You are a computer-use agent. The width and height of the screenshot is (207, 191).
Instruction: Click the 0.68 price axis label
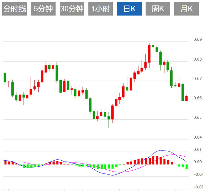[198, 59]
